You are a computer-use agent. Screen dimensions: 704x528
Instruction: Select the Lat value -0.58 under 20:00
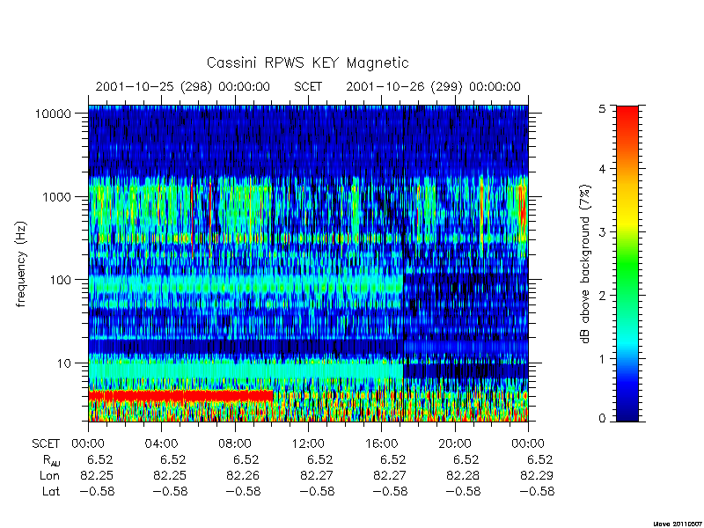(463, 491)
